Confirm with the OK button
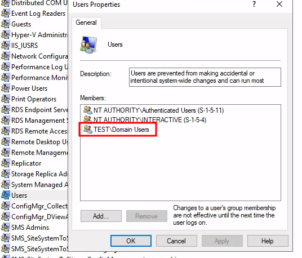Screen dimensions: 302x258 click(131, 241)
